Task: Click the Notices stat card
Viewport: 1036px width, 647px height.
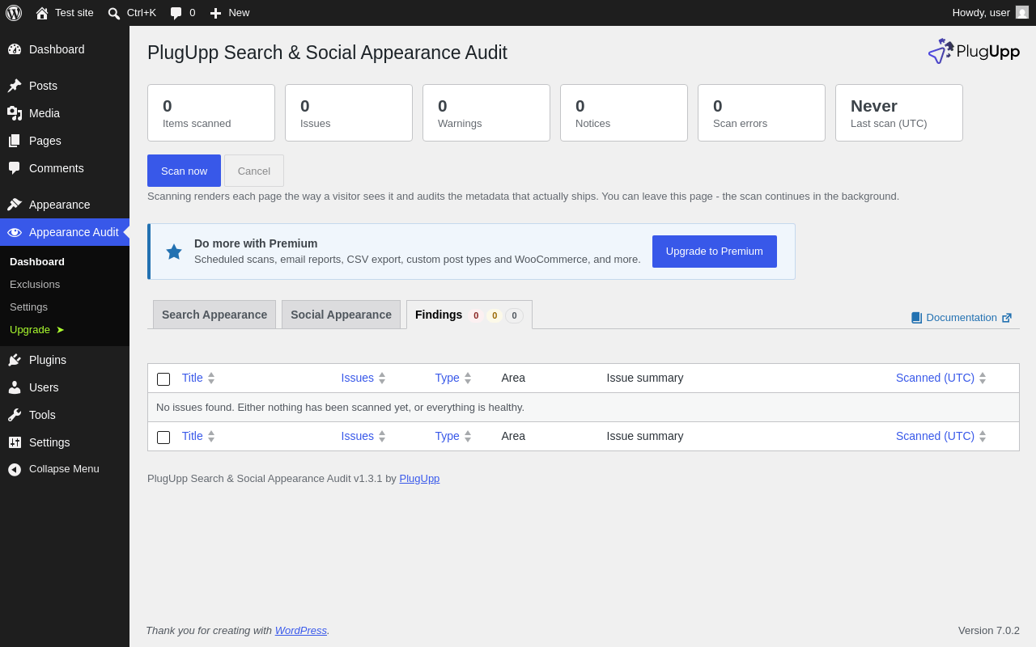Action: 624,113
